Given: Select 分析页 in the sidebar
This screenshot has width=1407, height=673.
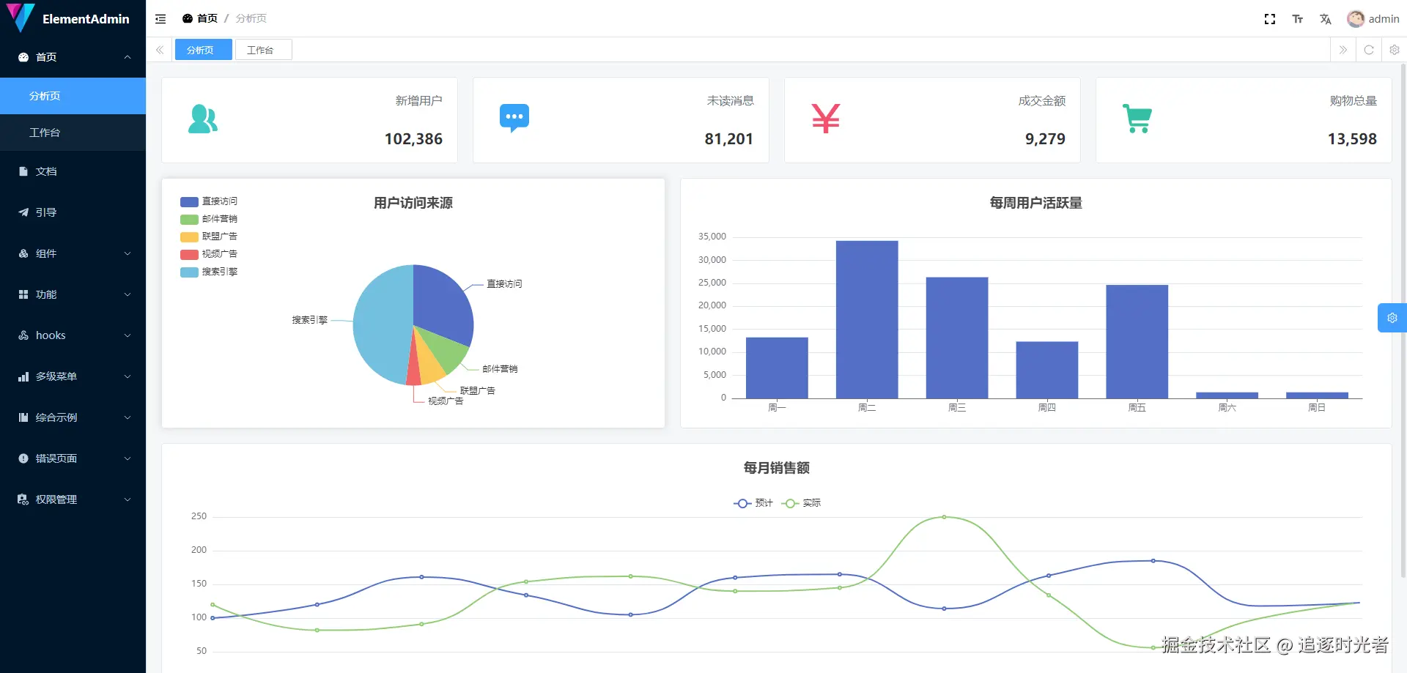Looking at the screenshot, I should pyautogui.click(x=73, y=96).
